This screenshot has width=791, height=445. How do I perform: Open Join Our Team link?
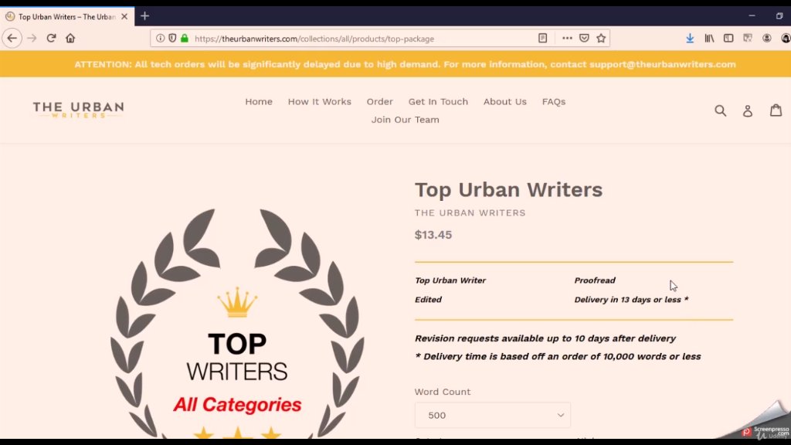point(405,120)
